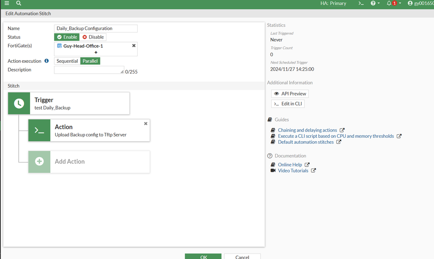
Task: Click external icon after Default automation stitches
Action: 339,142
